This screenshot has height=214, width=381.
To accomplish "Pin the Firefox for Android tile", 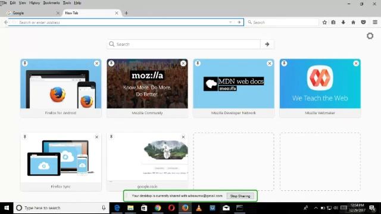I will [25, 64].
